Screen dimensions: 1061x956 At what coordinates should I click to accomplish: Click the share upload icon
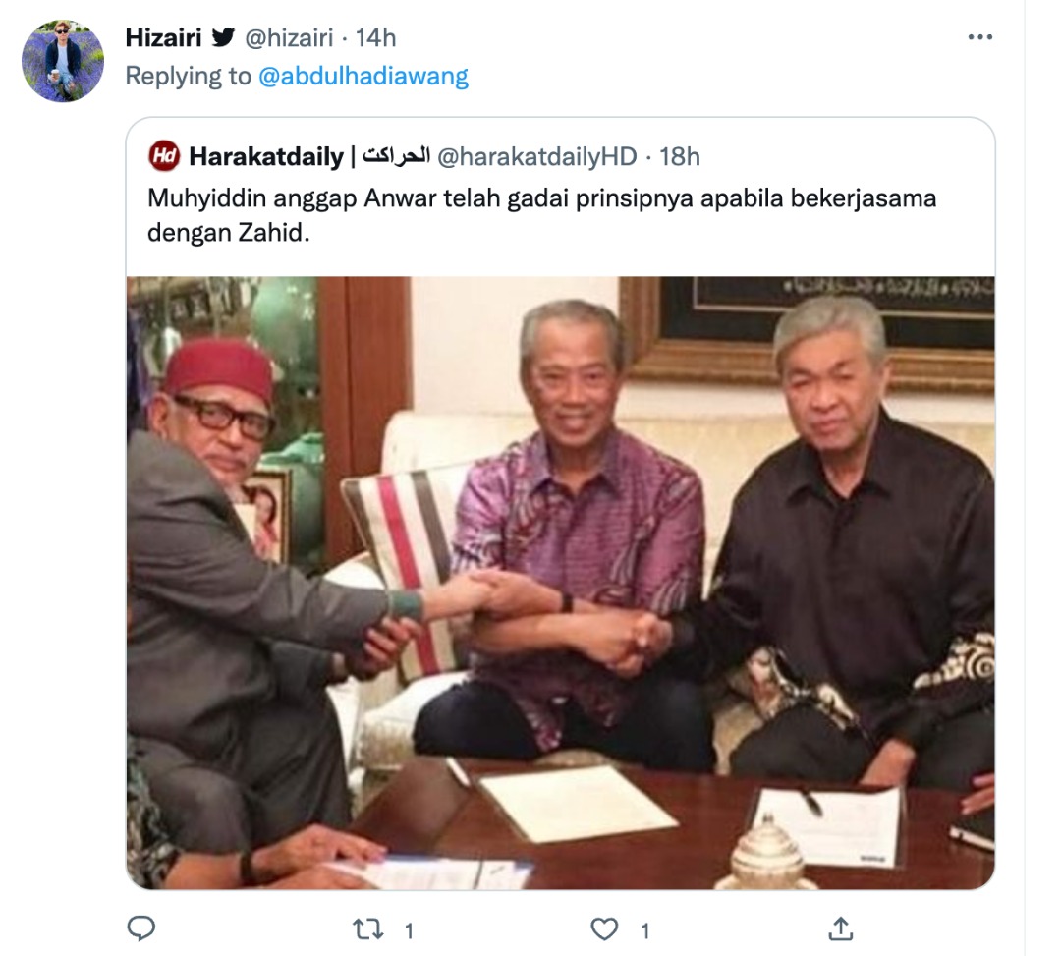[840, 928]
